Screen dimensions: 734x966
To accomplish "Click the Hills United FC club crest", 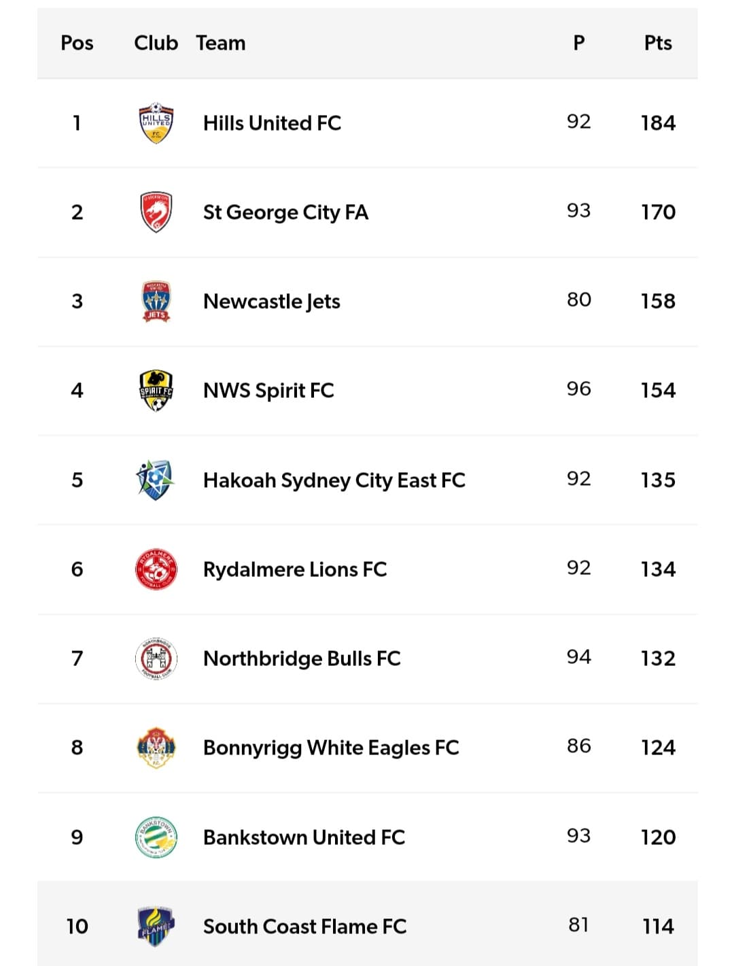I will (156, 123).
